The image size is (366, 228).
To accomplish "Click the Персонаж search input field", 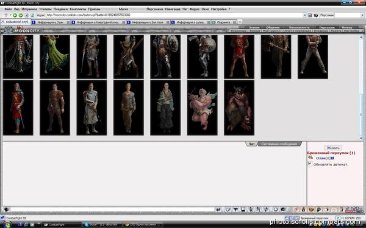I will (x=348, y=15).
